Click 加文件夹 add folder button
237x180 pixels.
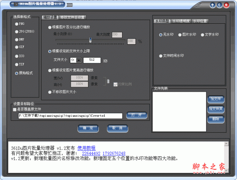[216, 109]
